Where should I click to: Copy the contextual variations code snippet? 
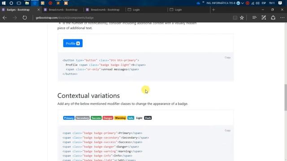point(227,130)
